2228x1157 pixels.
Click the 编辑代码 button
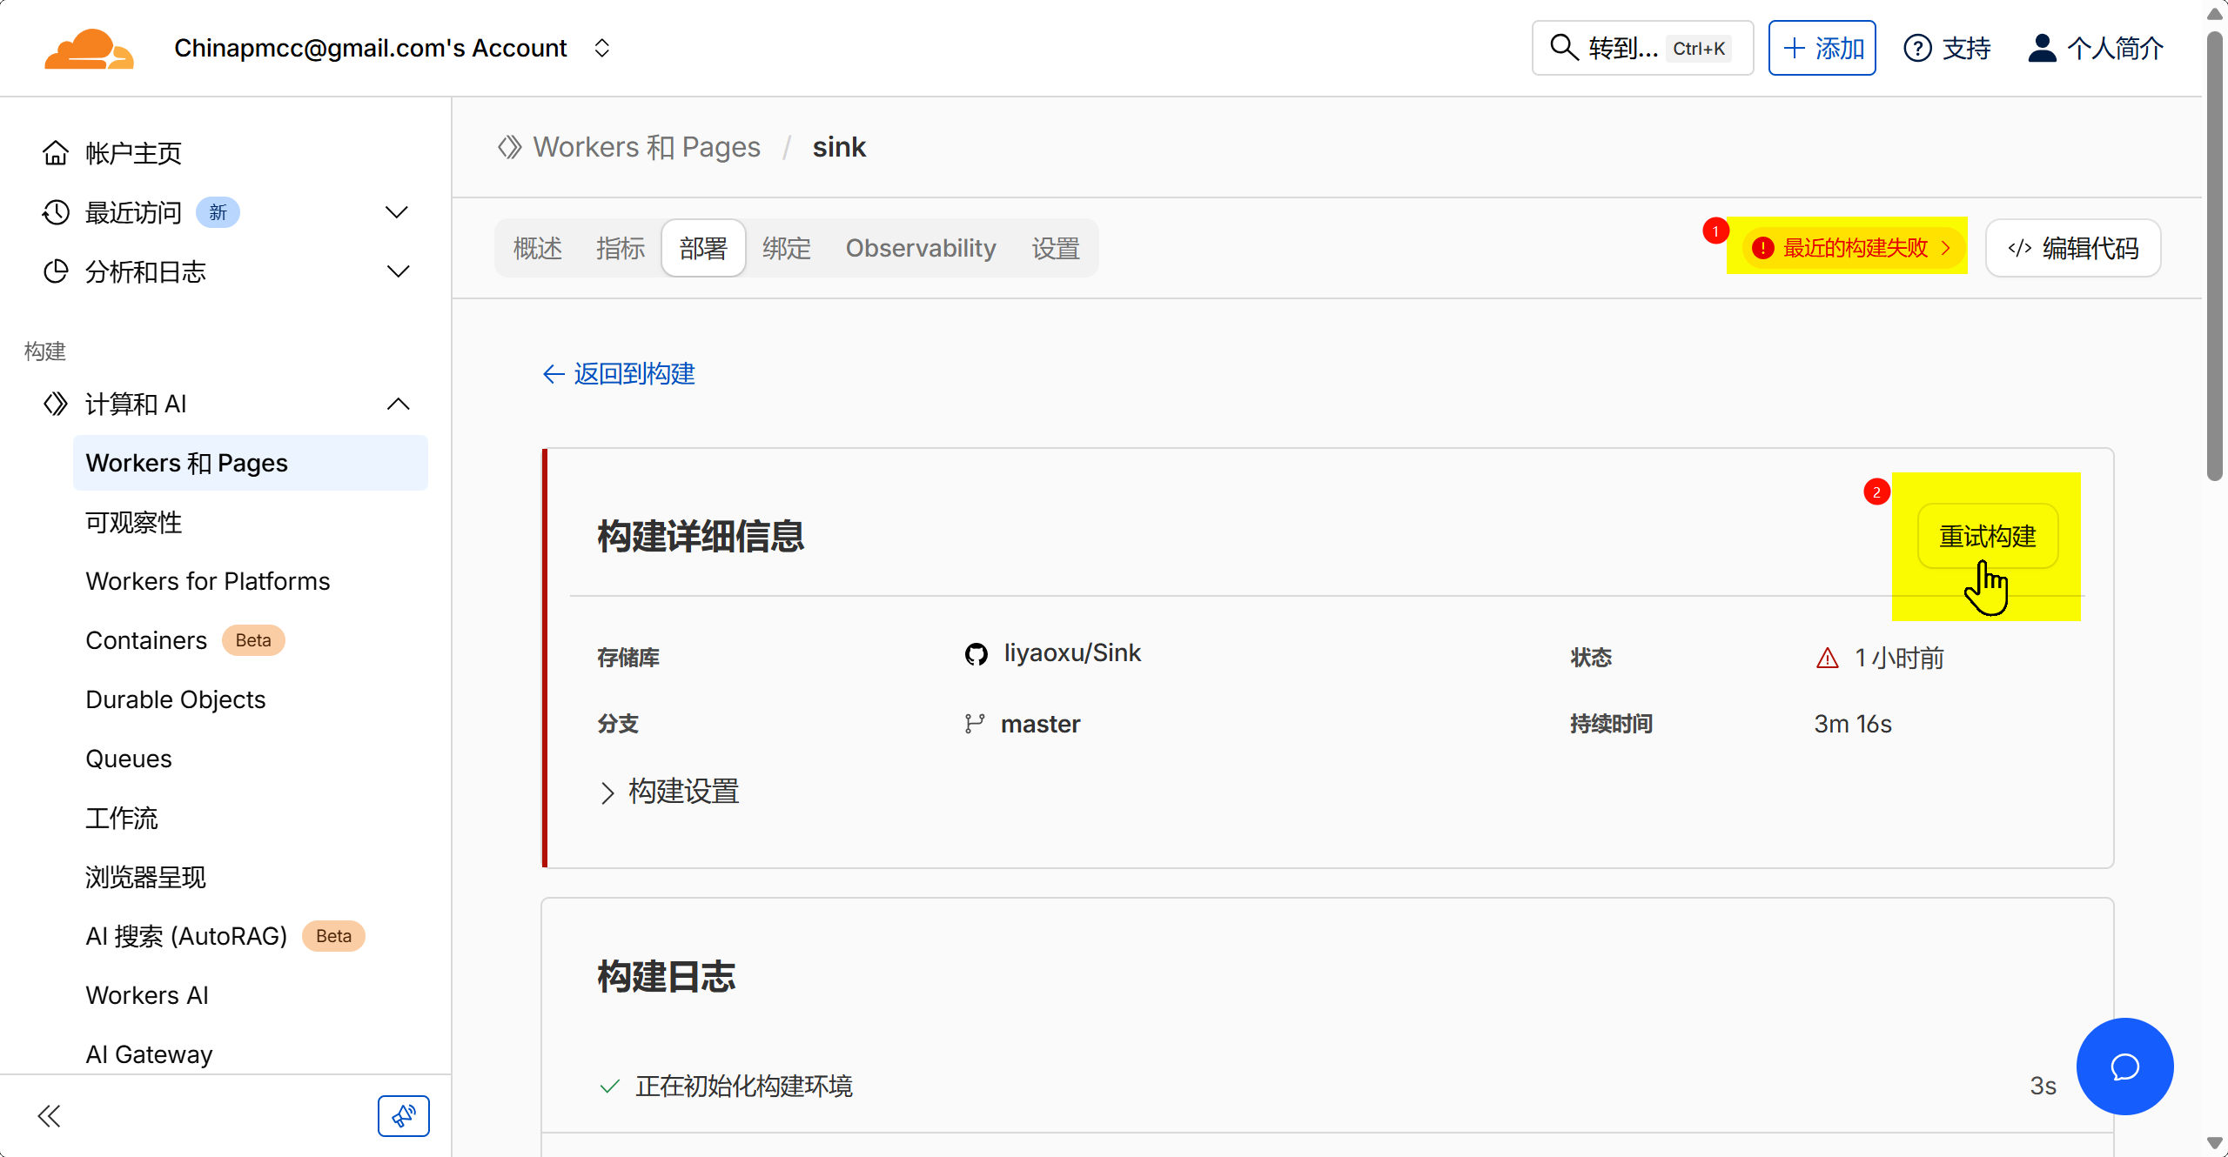tap(2072, 249)
